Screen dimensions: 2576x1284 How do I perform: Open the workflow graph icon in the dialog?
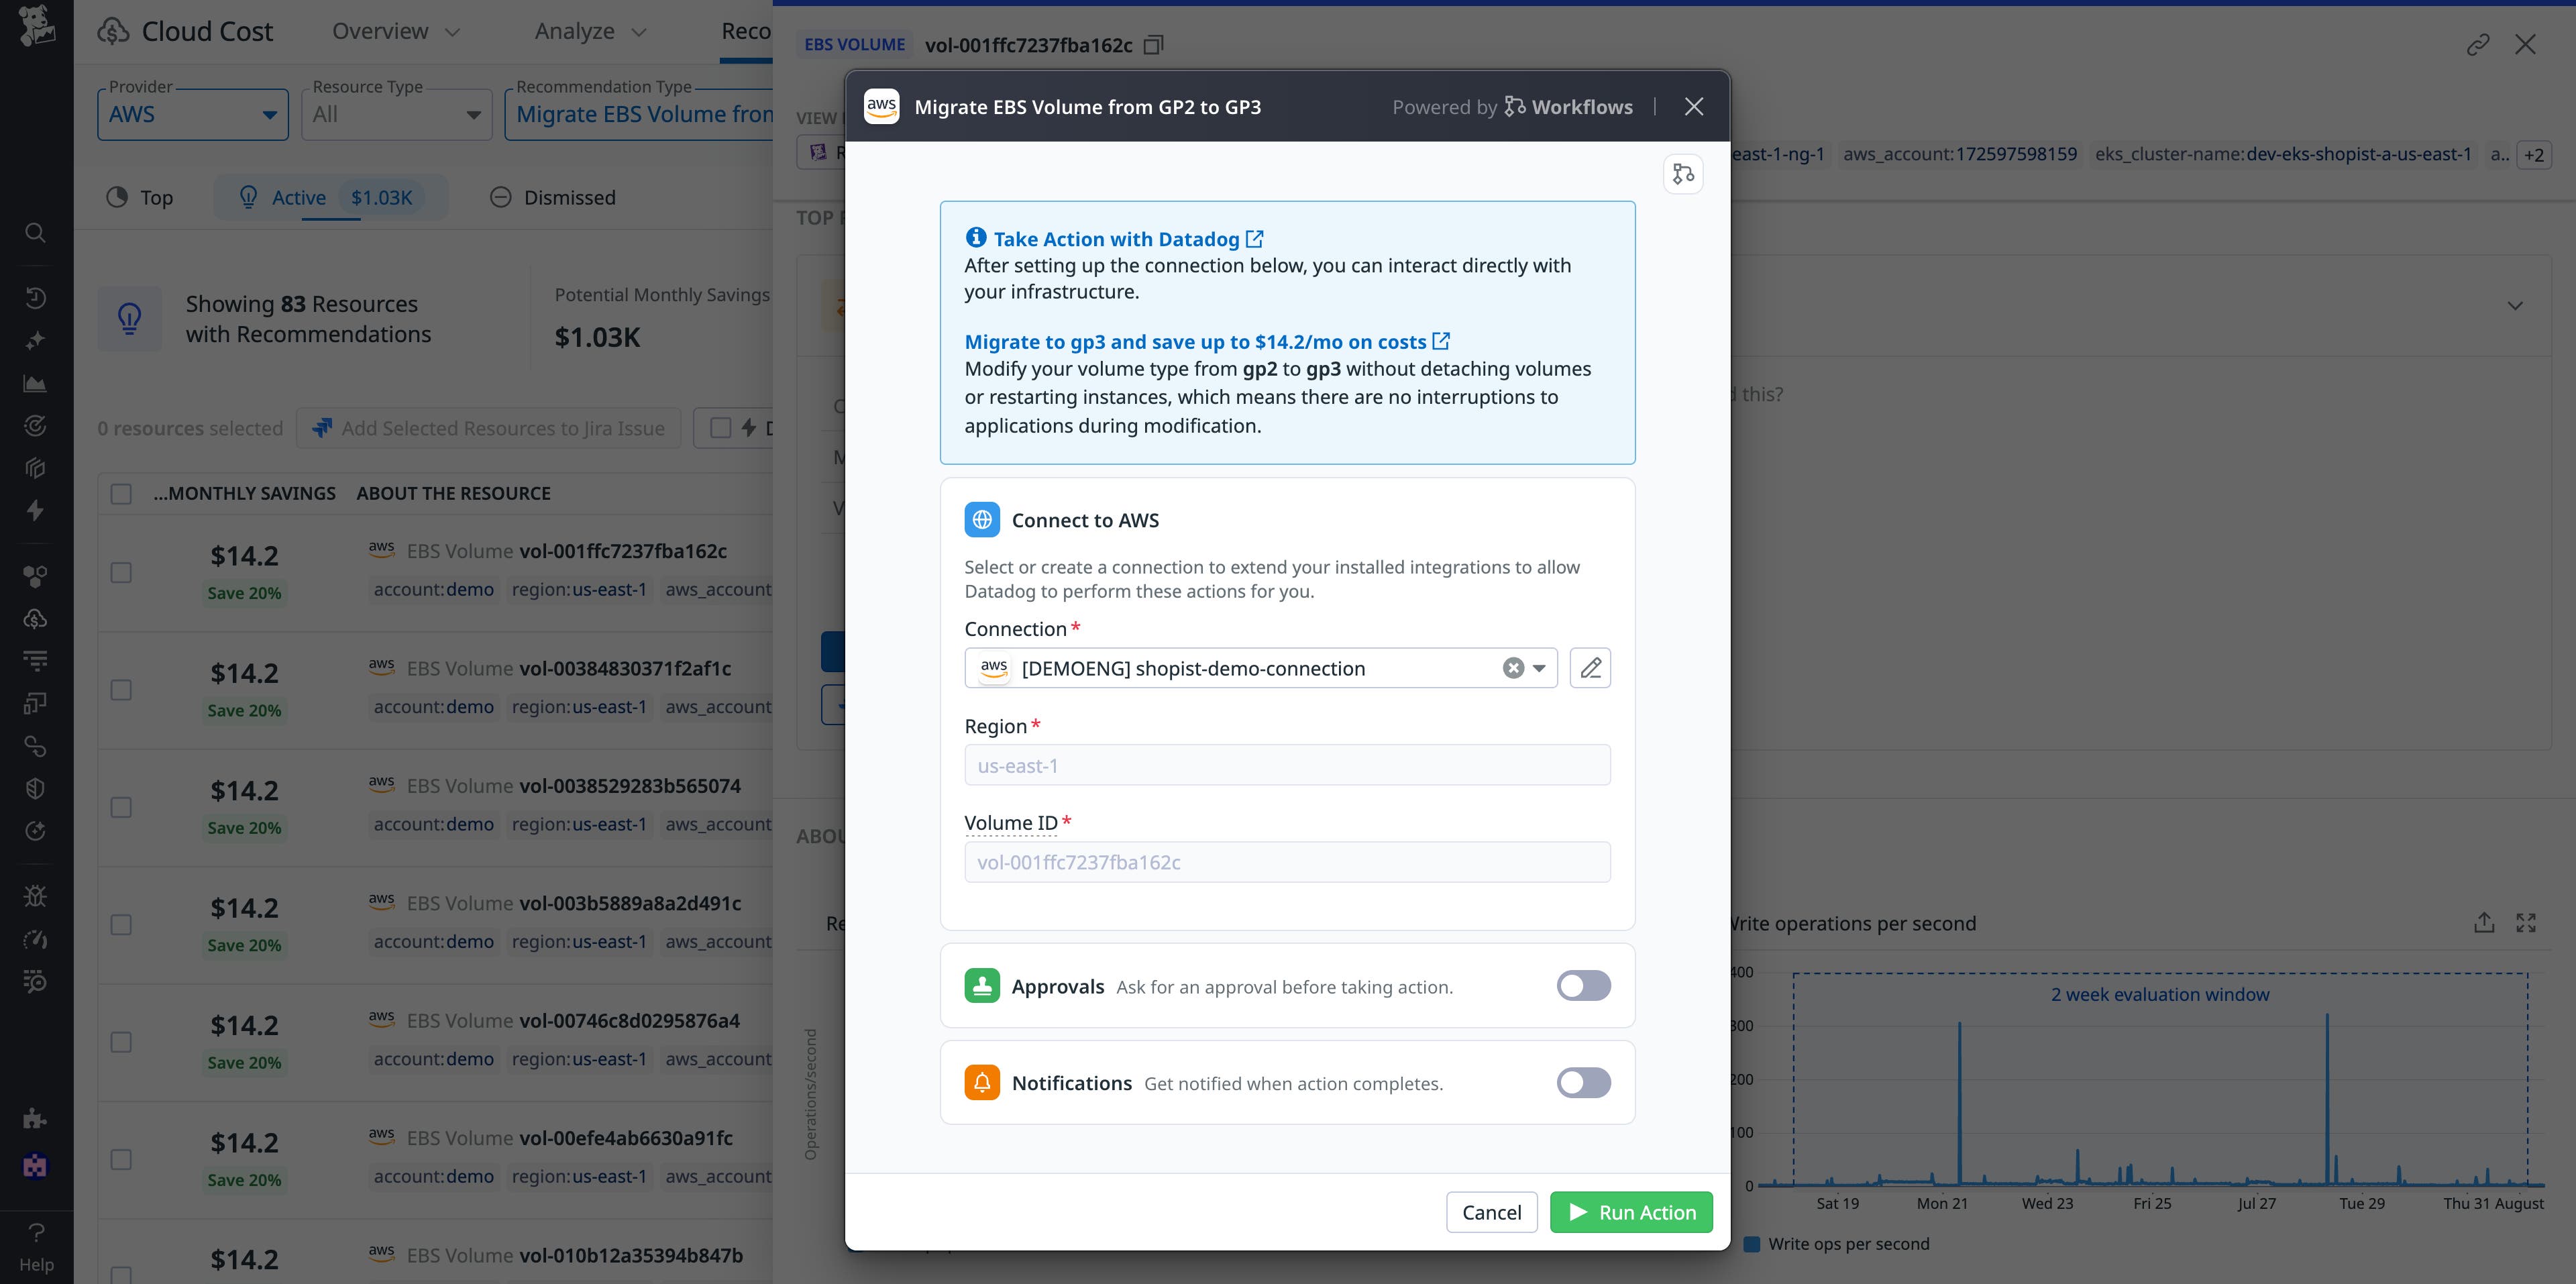[x=1683, y=173]
